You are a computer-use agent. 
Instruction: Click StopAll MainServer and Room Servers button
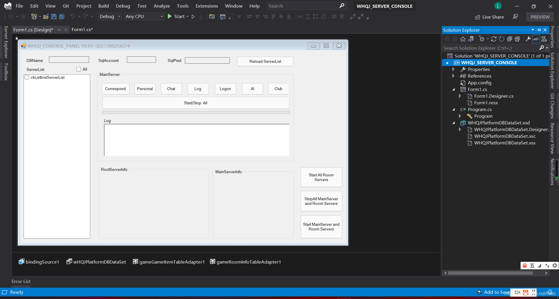pos(321,201)
